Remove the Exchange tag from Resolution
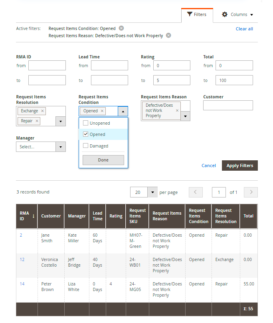This screenshot has height=323, width=273. [43, 111]
